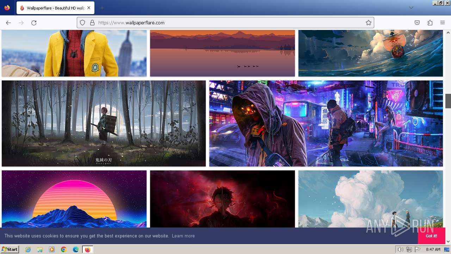The width and height of the screenshot is (451, 254).
Task: Open the Save to Pocket icon
Action: point(417,23)
